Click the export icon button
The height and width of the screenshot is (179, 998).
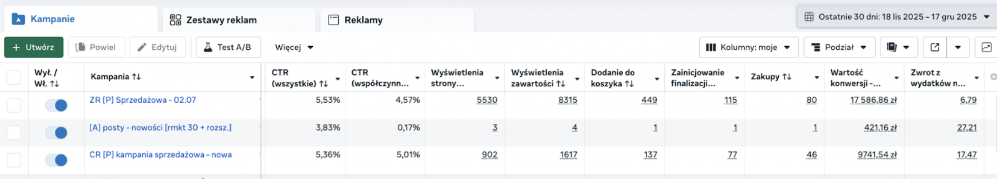(934, 47)
